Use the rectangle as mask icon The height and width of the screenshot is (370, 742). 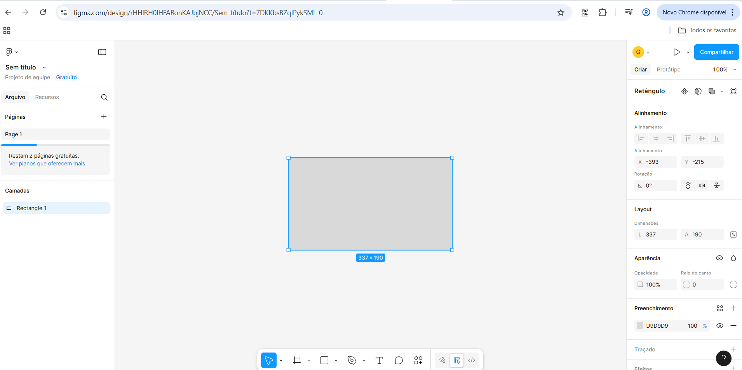click(x=698, y=91)
